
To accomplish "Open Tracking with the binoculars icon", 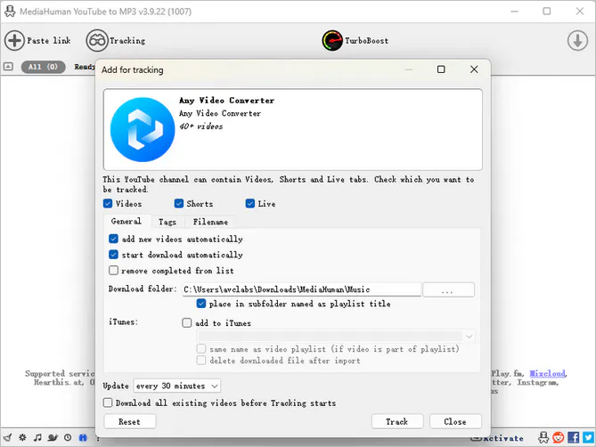I will [97, 40].
